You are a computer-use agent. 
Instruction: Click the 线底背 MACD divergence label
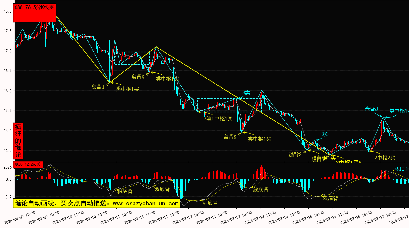pyautogui.click(x=261, y=190)
